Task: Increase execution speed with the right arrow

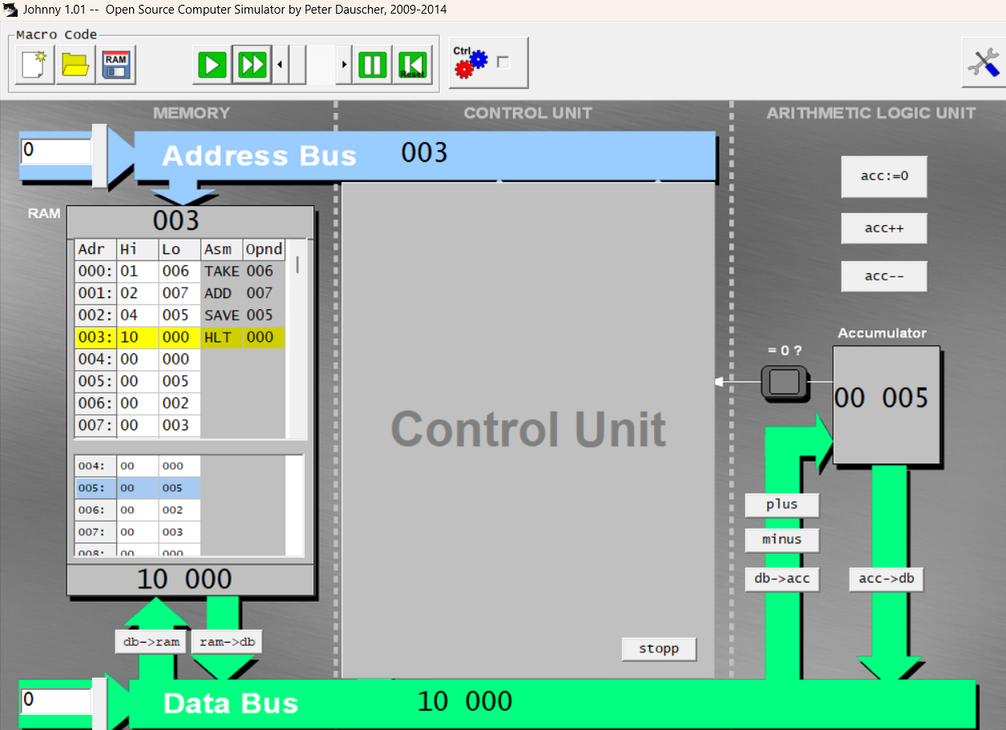Action: [345, 64]
